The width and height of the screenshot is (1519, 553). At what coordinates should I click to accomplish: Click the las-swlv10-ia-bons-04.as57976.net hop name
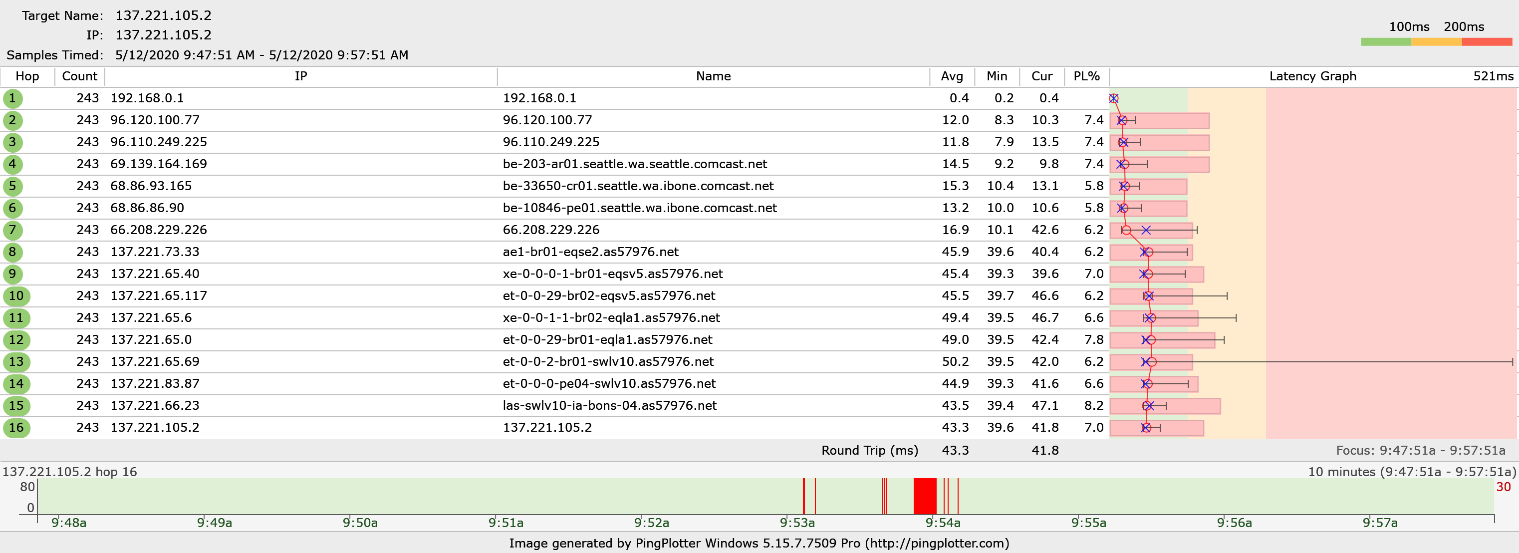(609, 406)
